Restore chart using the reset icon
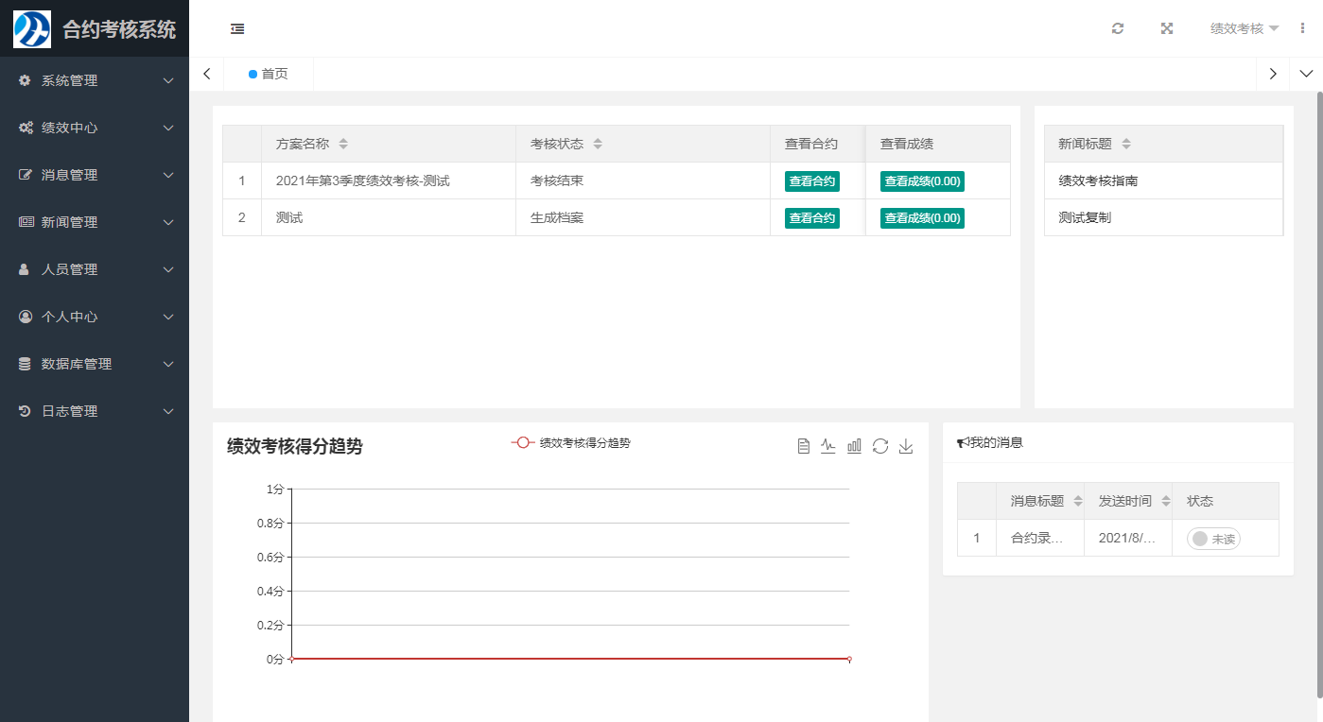This screenshot has width=1323, height=722. pos(880,446)
